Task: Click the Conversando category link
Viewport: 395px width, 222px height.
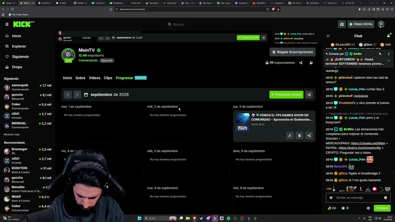Action: (x=88, y=60)
